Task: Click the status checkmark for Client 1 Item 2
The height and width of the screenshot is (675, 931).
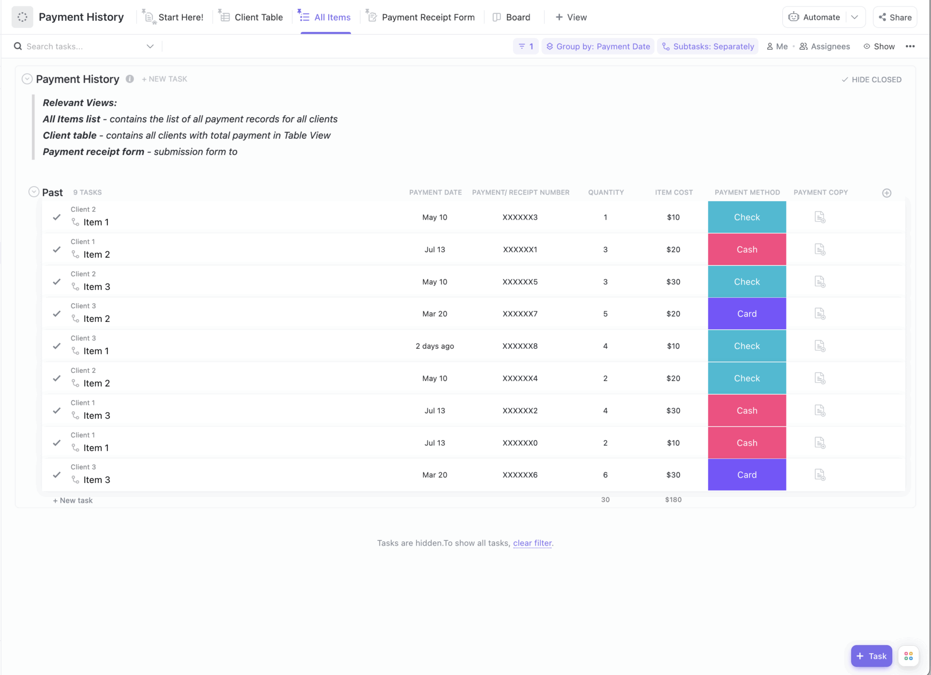Action: tap(56, 249)
